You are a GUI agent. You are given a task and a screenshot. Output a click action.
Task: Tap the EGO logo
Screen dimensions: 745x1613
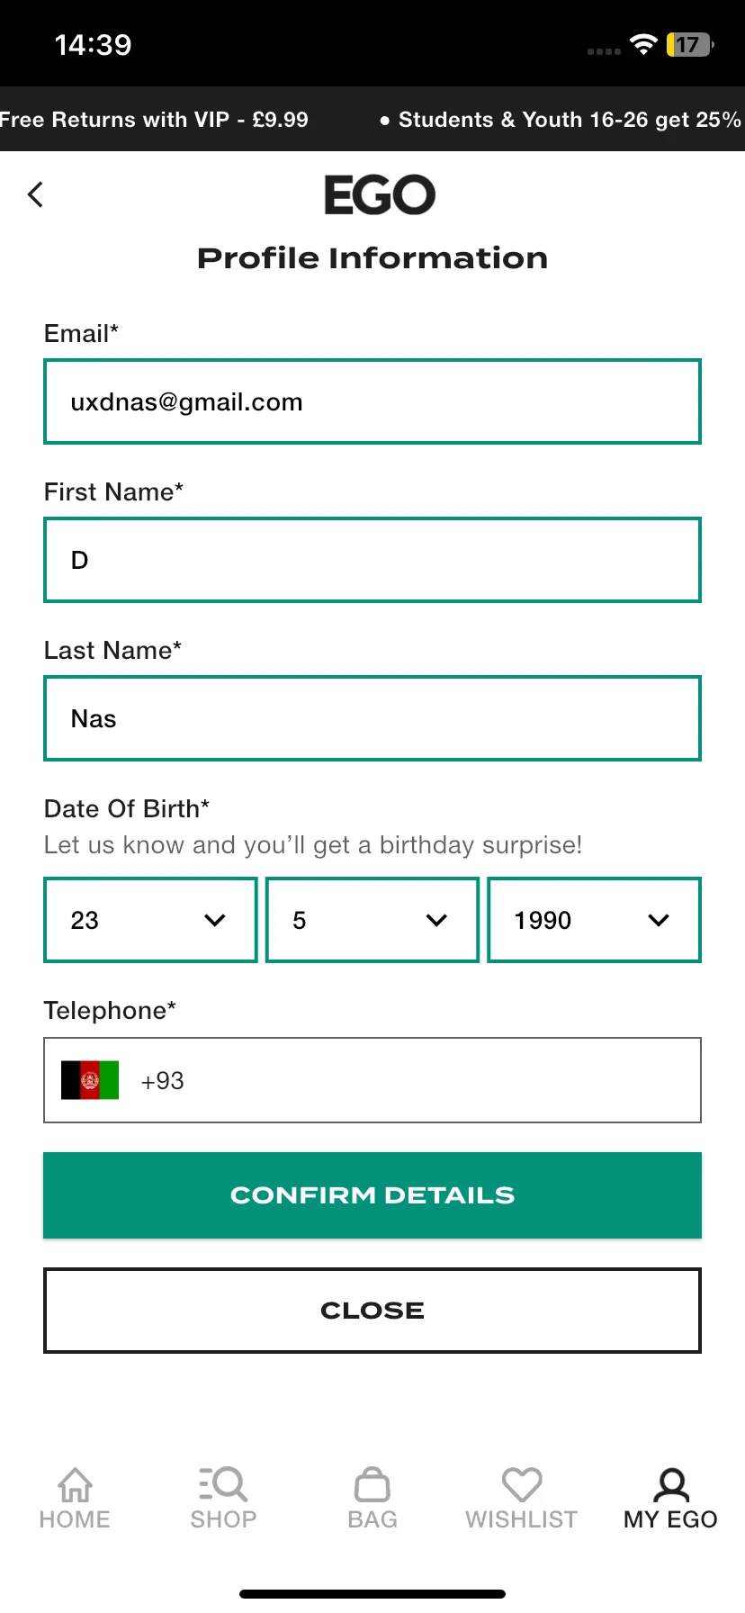[380, 195]
